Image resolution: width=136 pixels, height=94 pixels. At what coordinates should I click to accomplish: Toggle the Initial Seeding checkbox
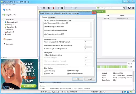click(45, 71)
